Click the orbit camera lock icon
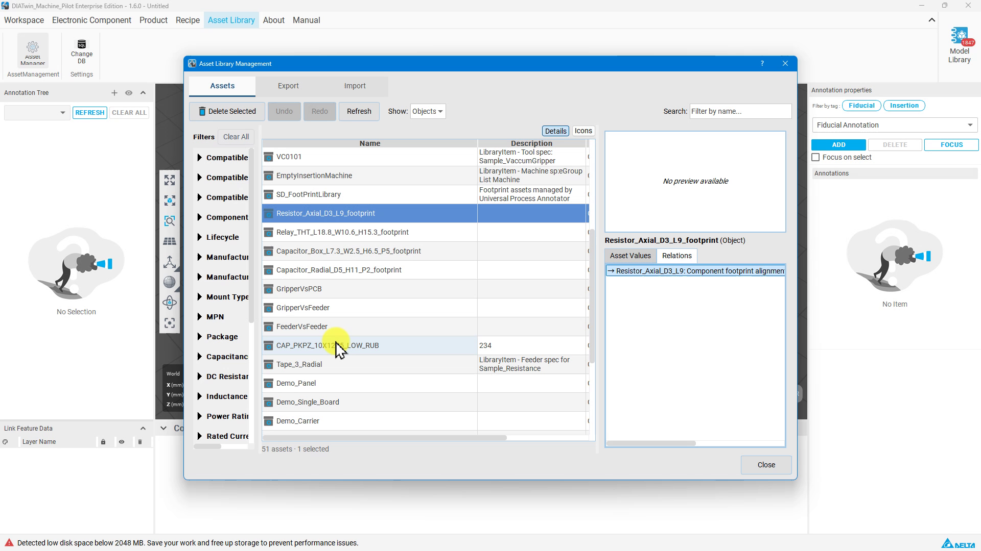This screenshot has height=551, width=981. click(x=170, y=303)
